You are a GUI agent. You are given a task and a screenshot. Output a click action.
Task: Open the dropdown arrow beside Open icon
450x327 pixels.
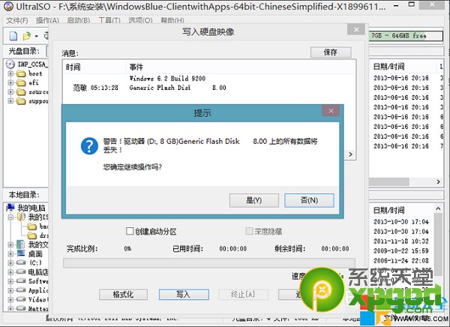[x=35, y=36]
